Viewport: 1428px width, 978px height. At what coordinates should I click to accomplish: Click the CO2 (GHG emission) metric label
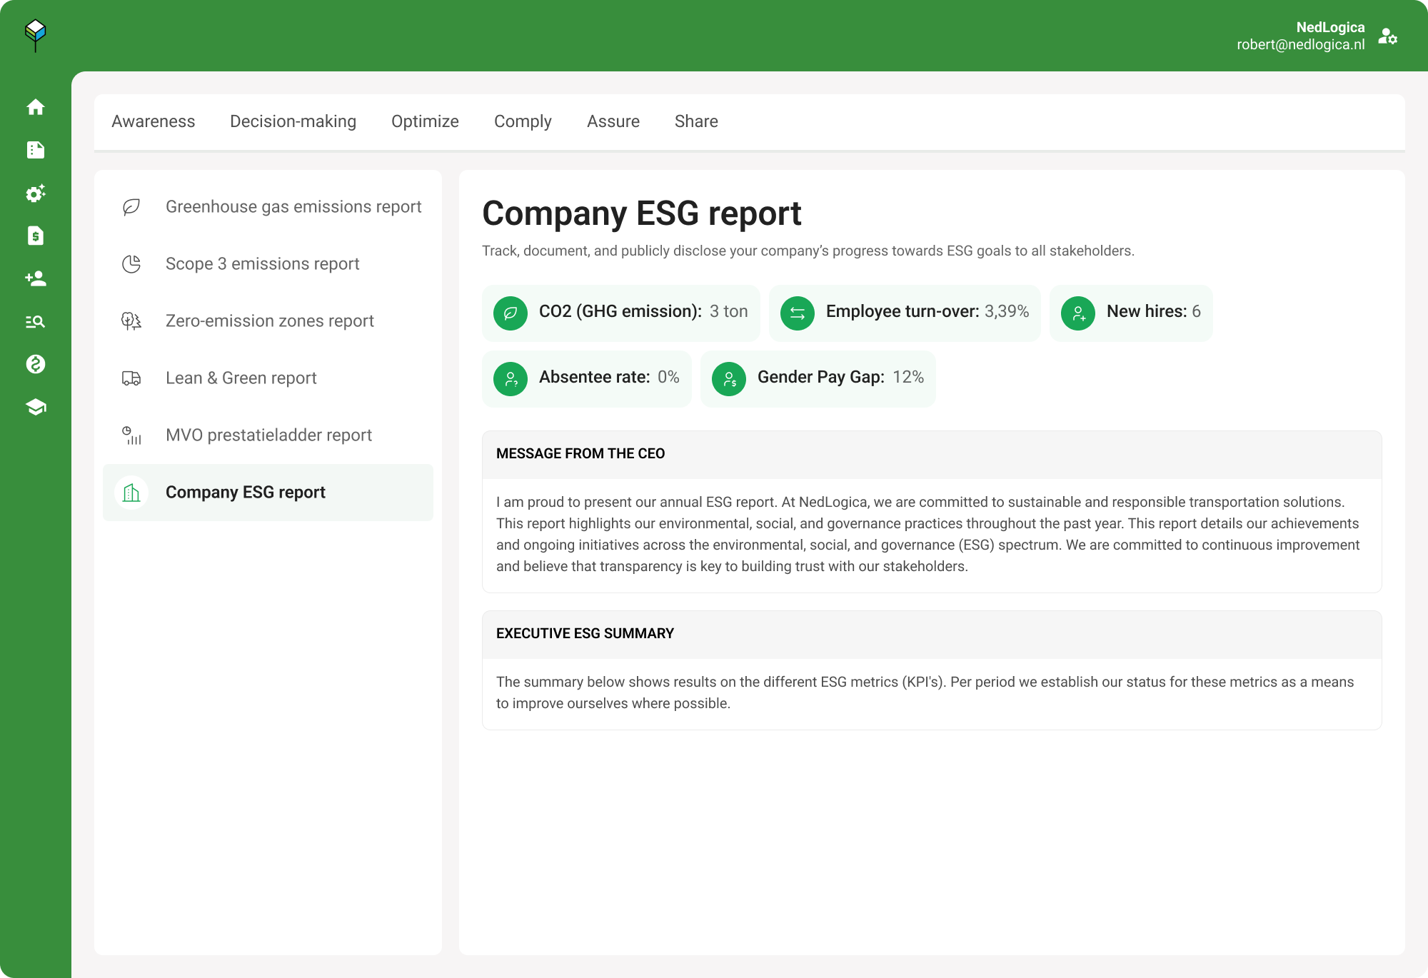(x=620, y=312)
